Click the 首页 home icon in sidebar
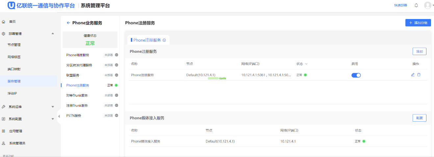The width and height of the screenshot is (434, 157). [x=4, y=22]
